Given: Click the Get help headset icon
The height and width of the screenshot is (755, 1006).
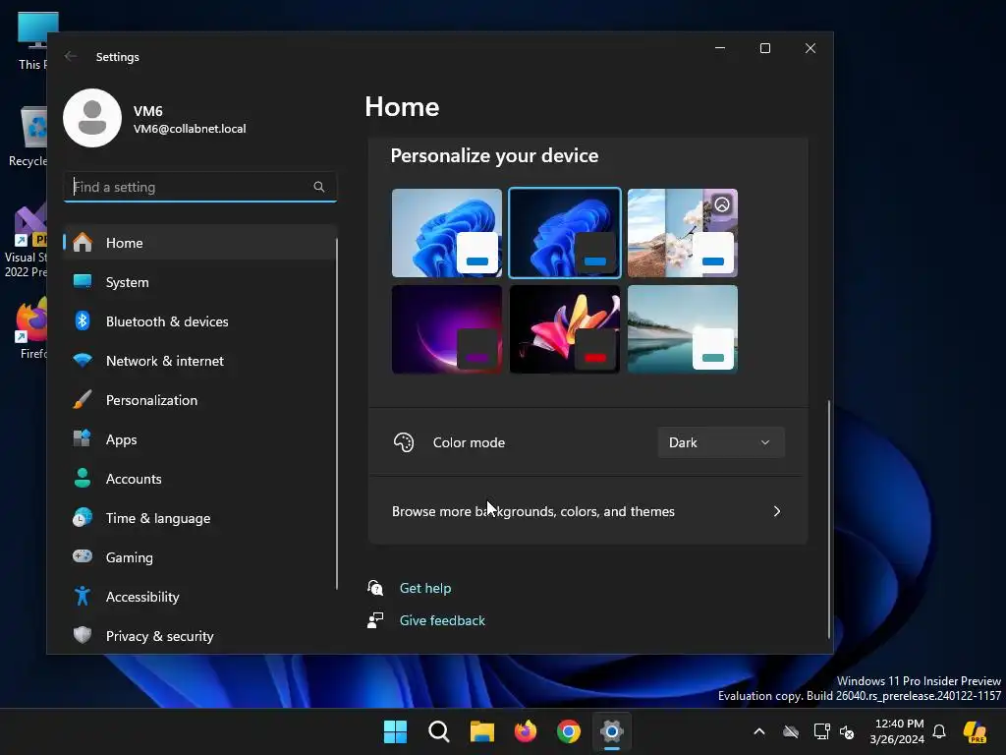Looking at the screenshot, I should tap(375, 588).
